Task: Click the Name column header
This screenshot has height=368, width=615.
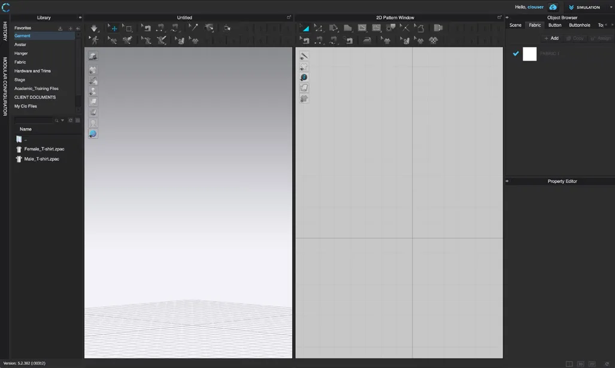Action: tap(26, 129)
